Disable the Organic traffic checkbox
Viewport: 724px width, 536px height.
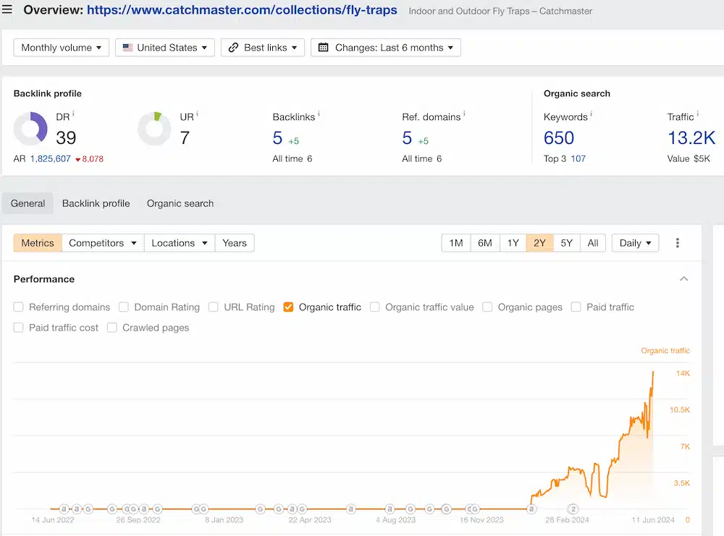pos(288,307)
